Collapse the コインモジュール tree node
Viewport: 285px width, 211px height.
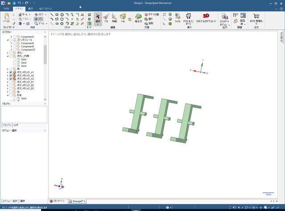pyautogui.click(x=8, y=40)
